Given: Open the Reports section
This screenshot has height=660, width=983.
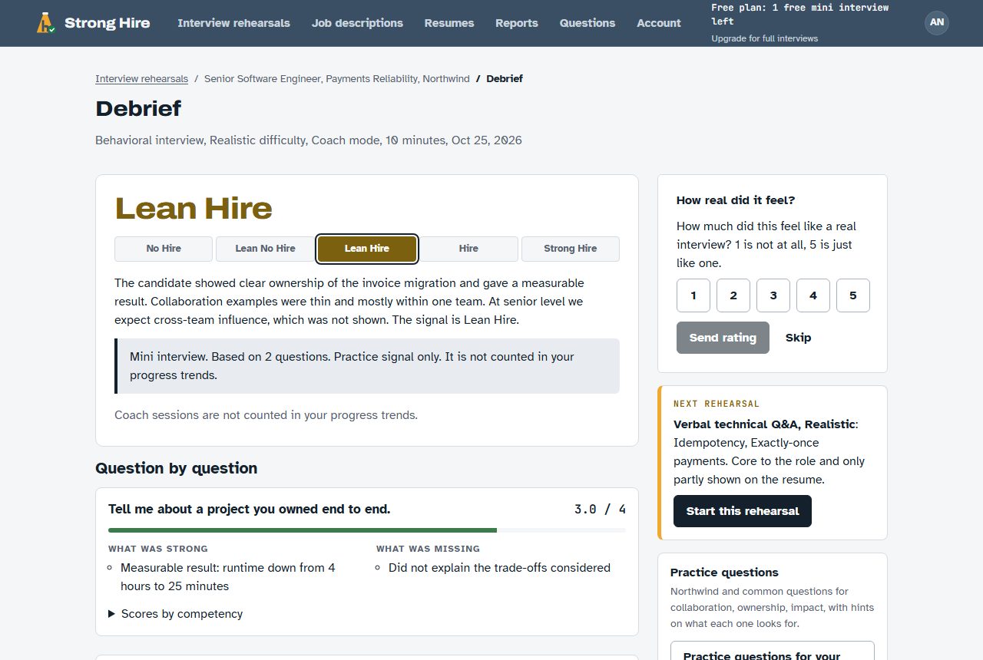Looking at the screenshot, I should (517, 23).
